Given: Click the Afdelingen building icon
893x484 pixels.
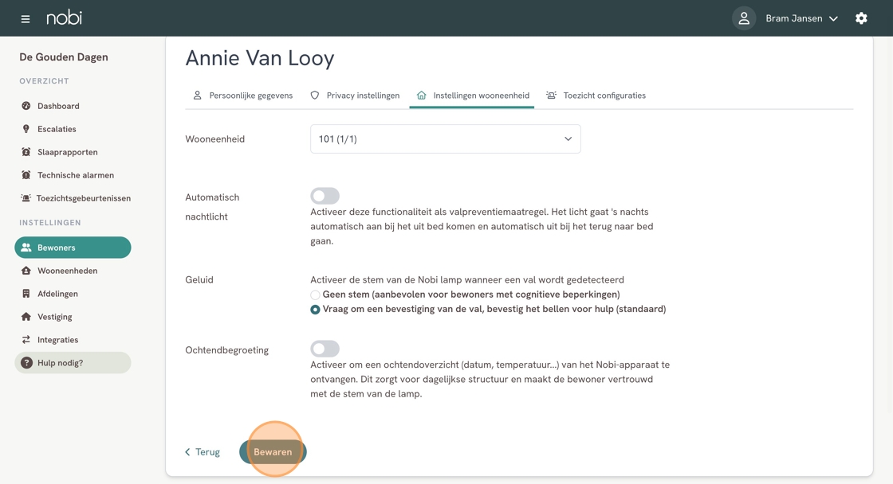Looking at the screenshot, I should tap(26, 294).
